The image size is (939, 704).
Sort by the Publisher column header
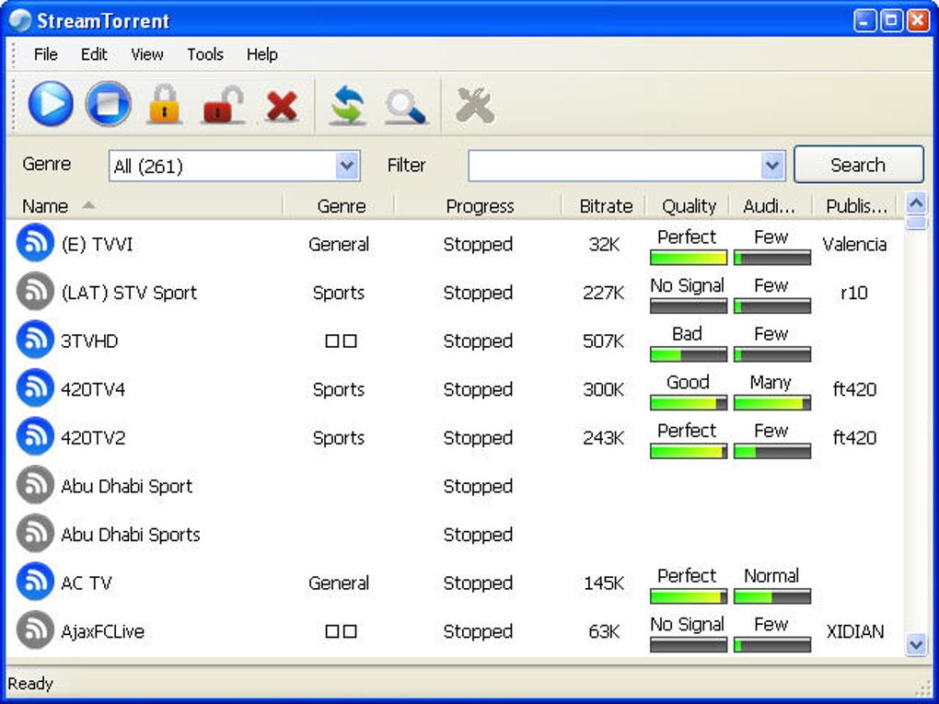click(855, 206)
